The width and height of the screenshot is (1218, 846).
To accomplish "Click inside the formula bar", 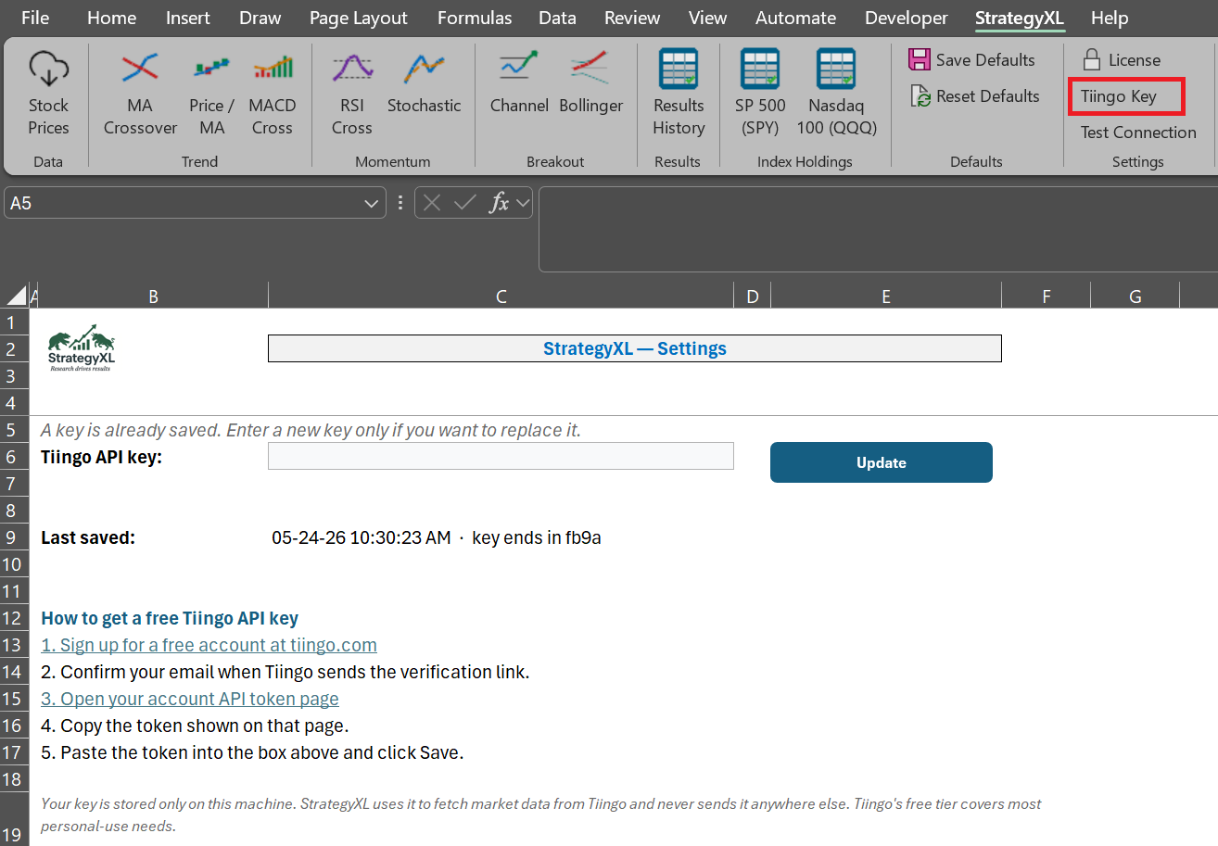I will point(878,230).
